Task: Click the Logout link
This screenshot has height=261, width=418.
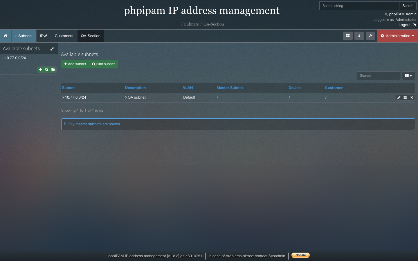Action: pos(407,25)
